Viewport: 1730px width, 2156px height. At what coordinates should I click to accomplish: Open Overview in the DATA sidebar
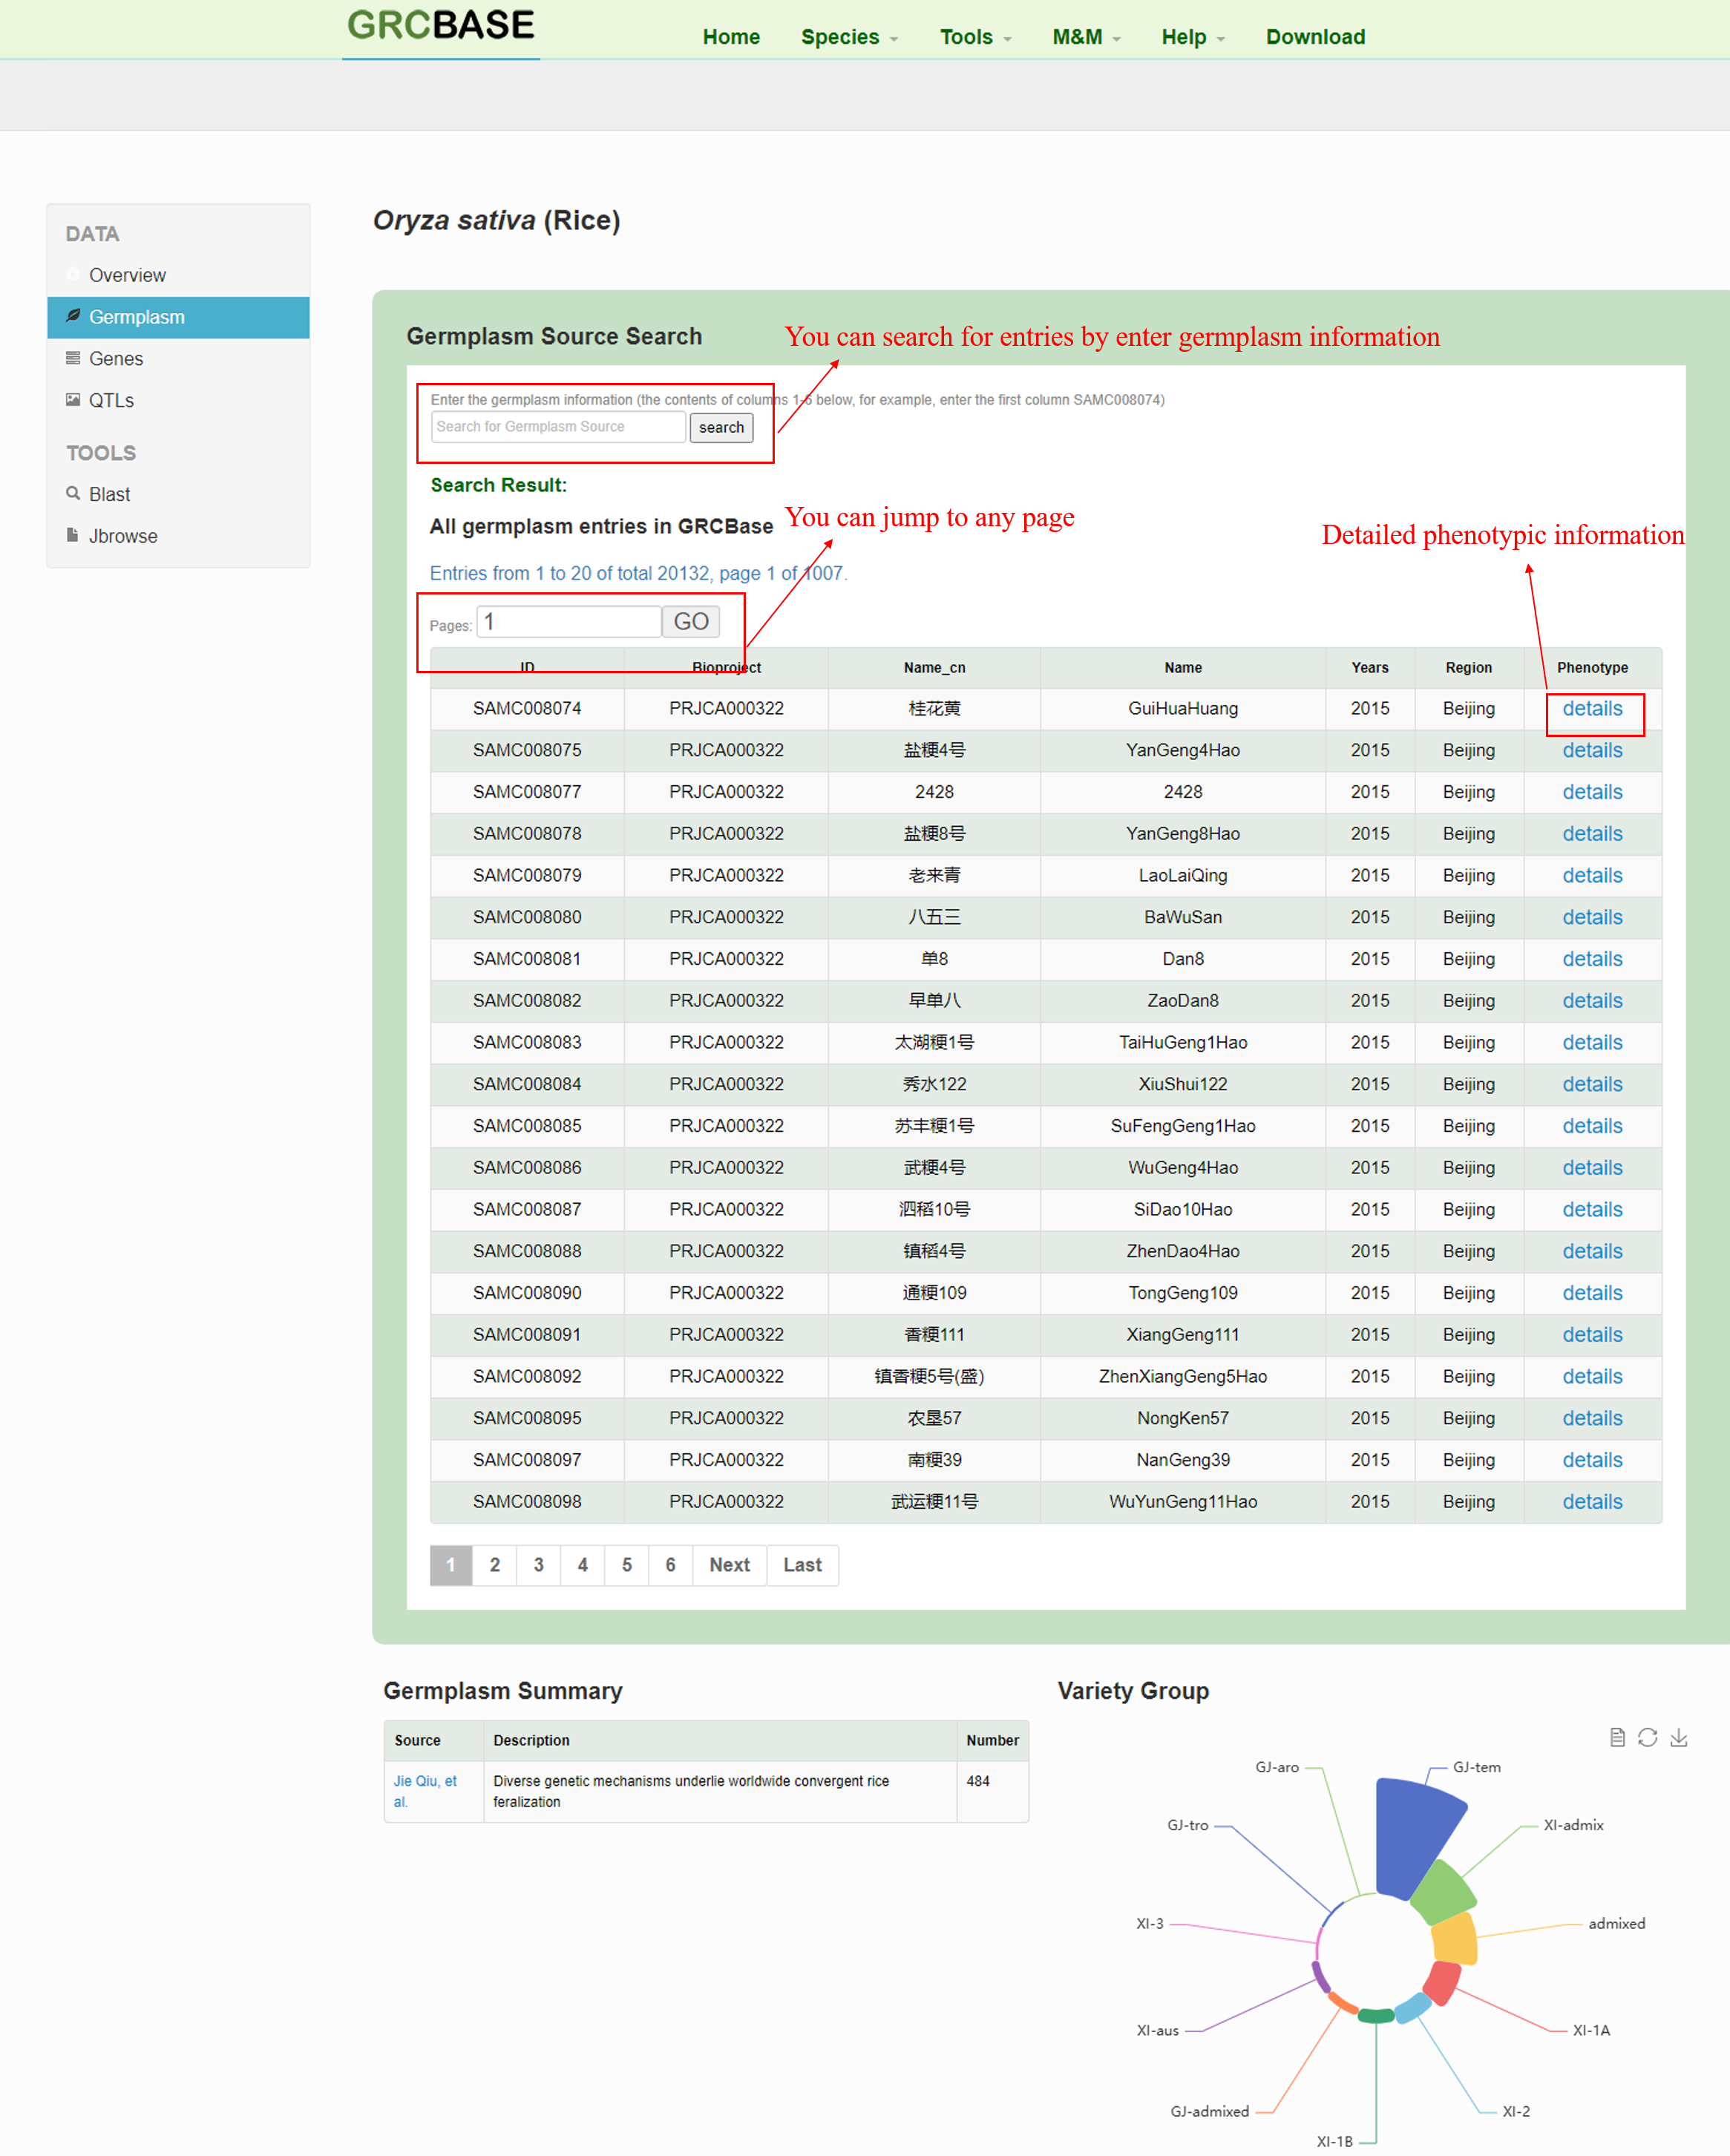(127, 275)
